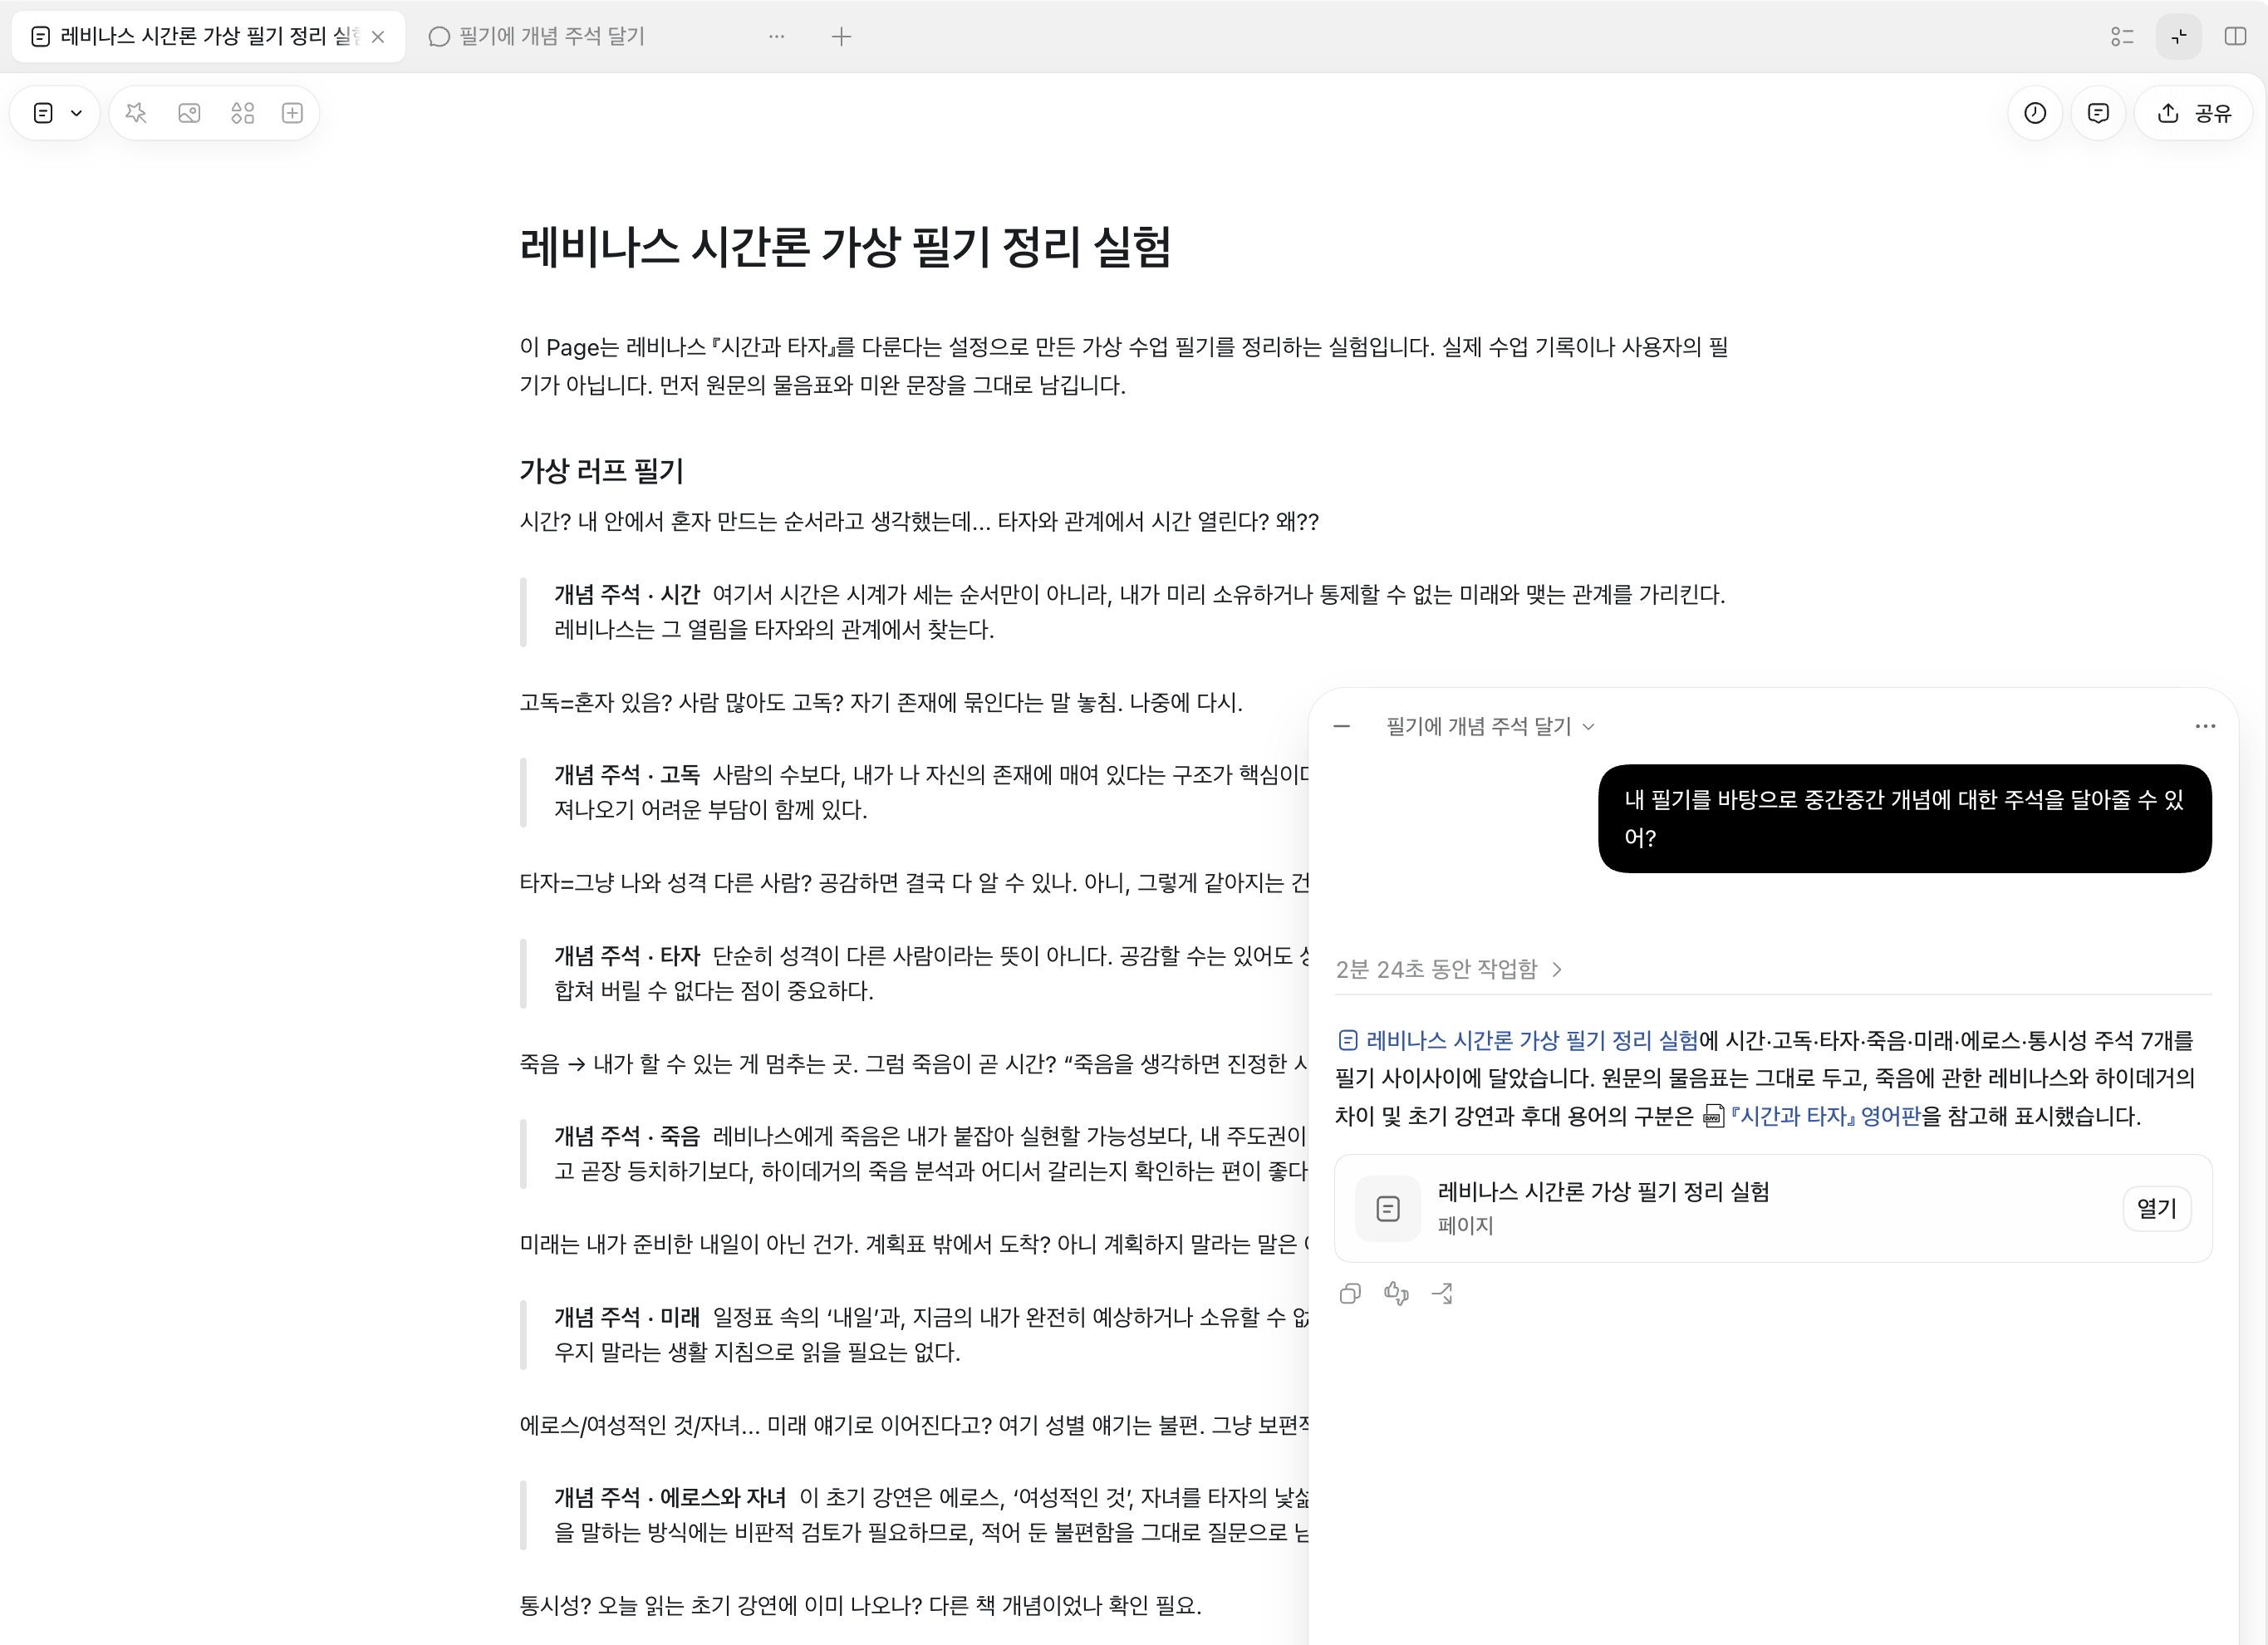Viewport: 2268px width, 1645px height.
Task: Expand the '2분 24초 동안 작업함' details
Action: [1448, 969]
